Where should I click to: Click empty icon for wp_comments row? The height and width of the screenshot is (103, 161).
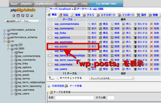[135, 29]
